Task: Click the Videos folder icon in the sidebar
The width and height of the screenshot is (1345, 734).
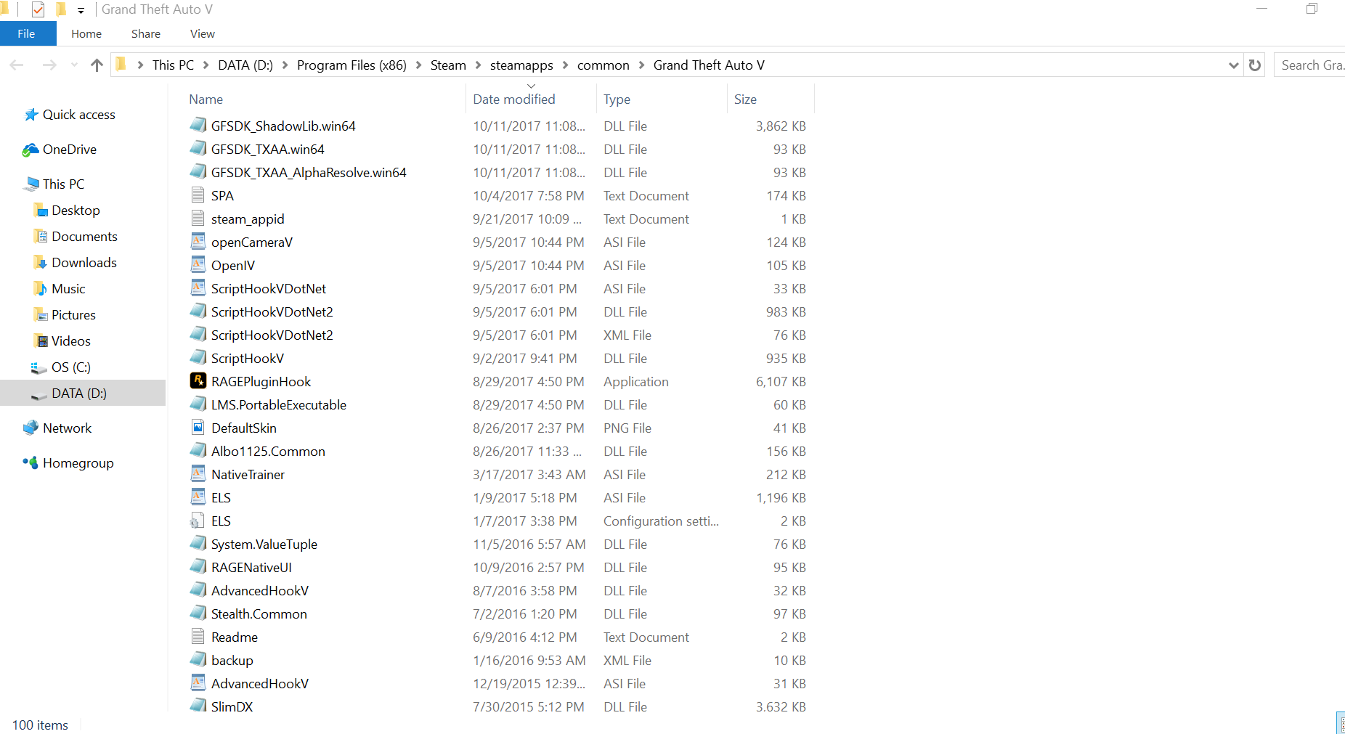Action: [x=41, y=341]
